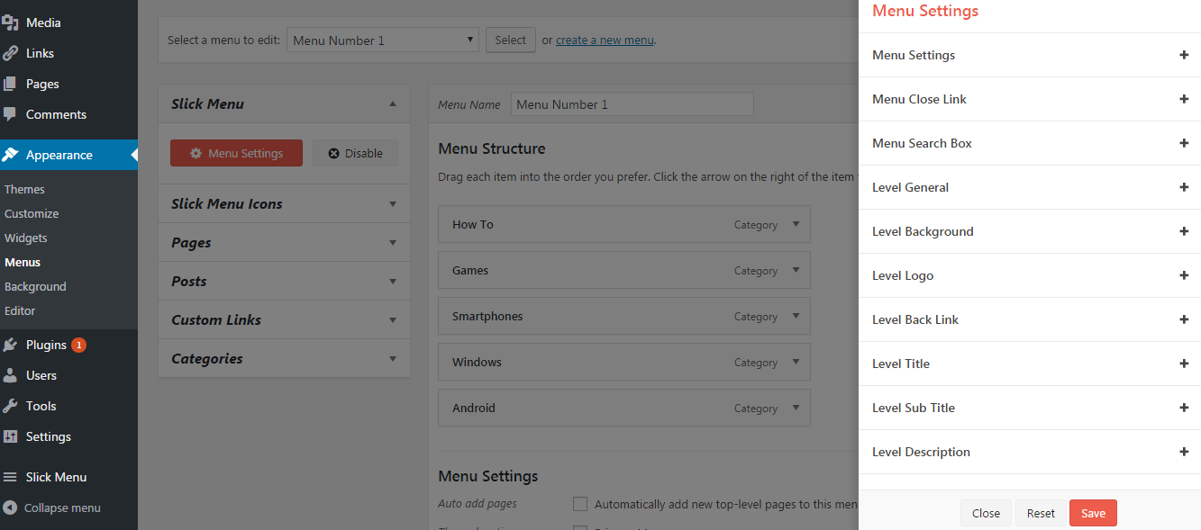The height and width of the screenshot is (530, 1201).
Task: Click the Android menu item label
Action: click(474, 408)
